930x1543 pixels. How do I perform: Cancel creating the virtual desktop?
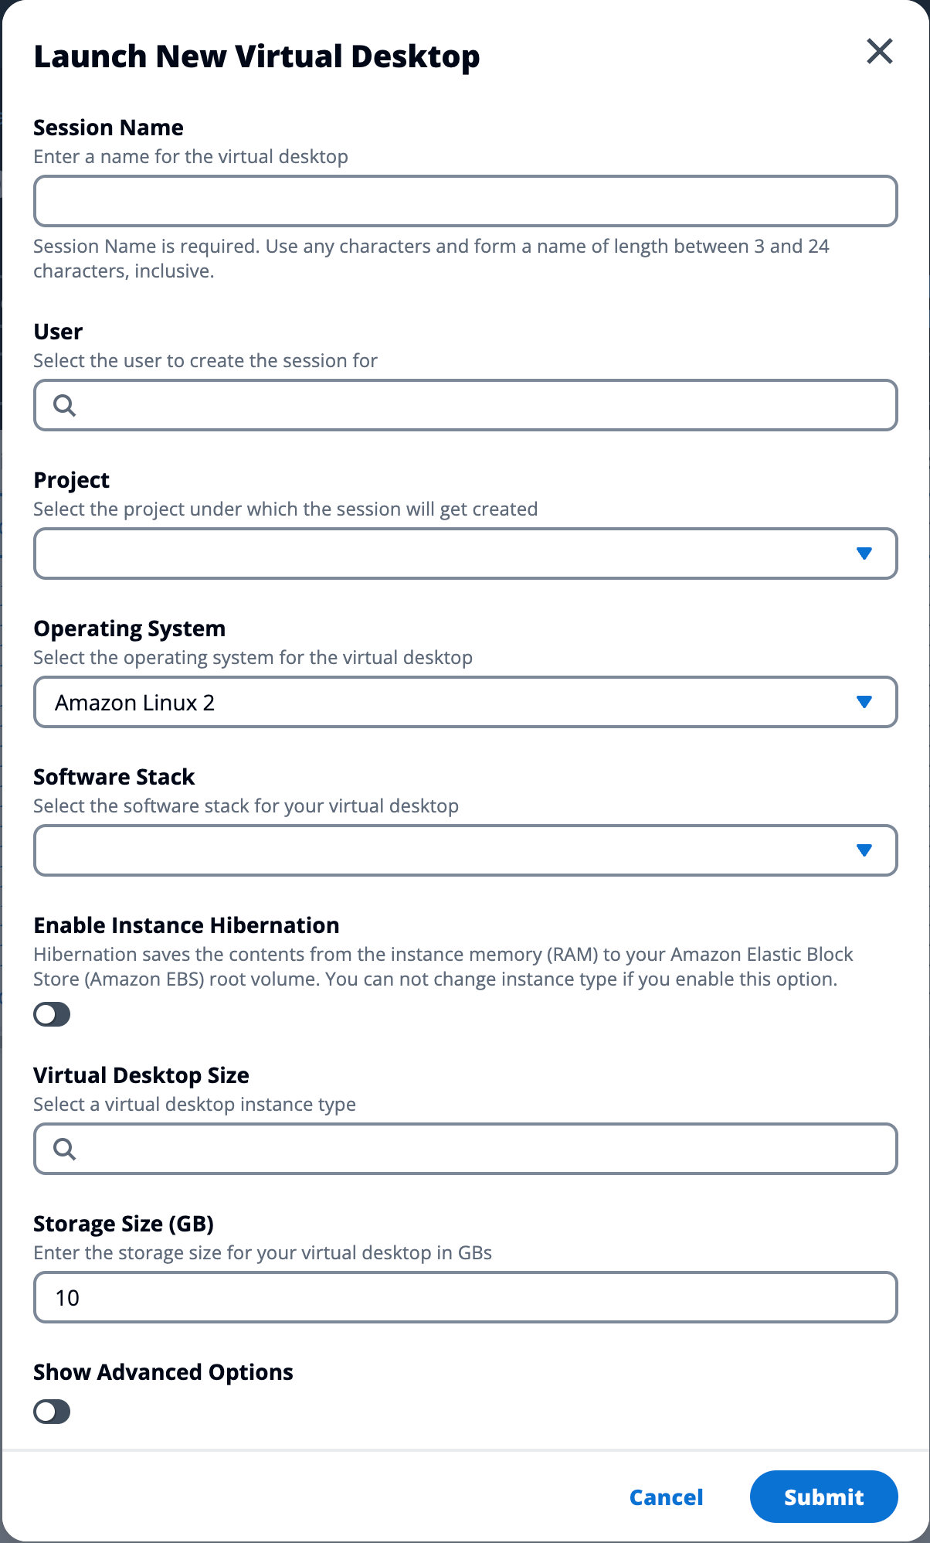pos(666,1497)
